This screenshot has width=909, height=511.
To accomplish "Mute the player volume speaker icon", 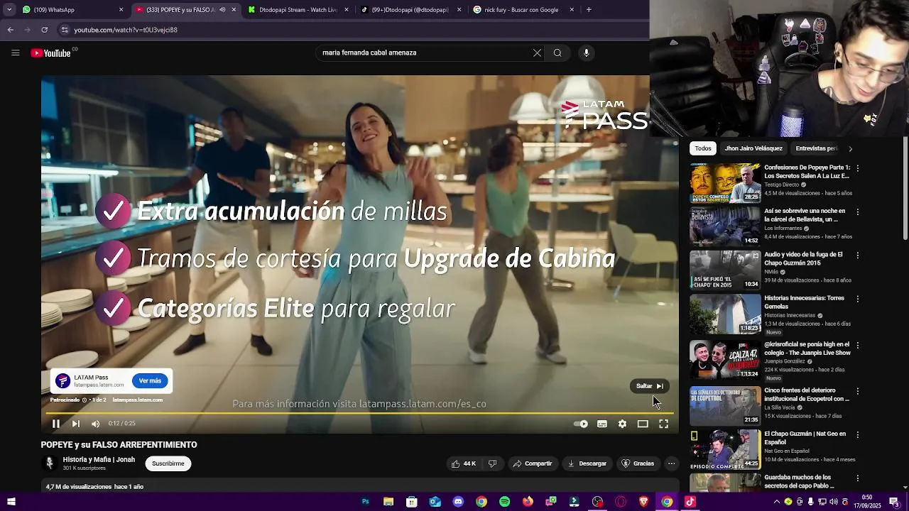I will 96,424.
